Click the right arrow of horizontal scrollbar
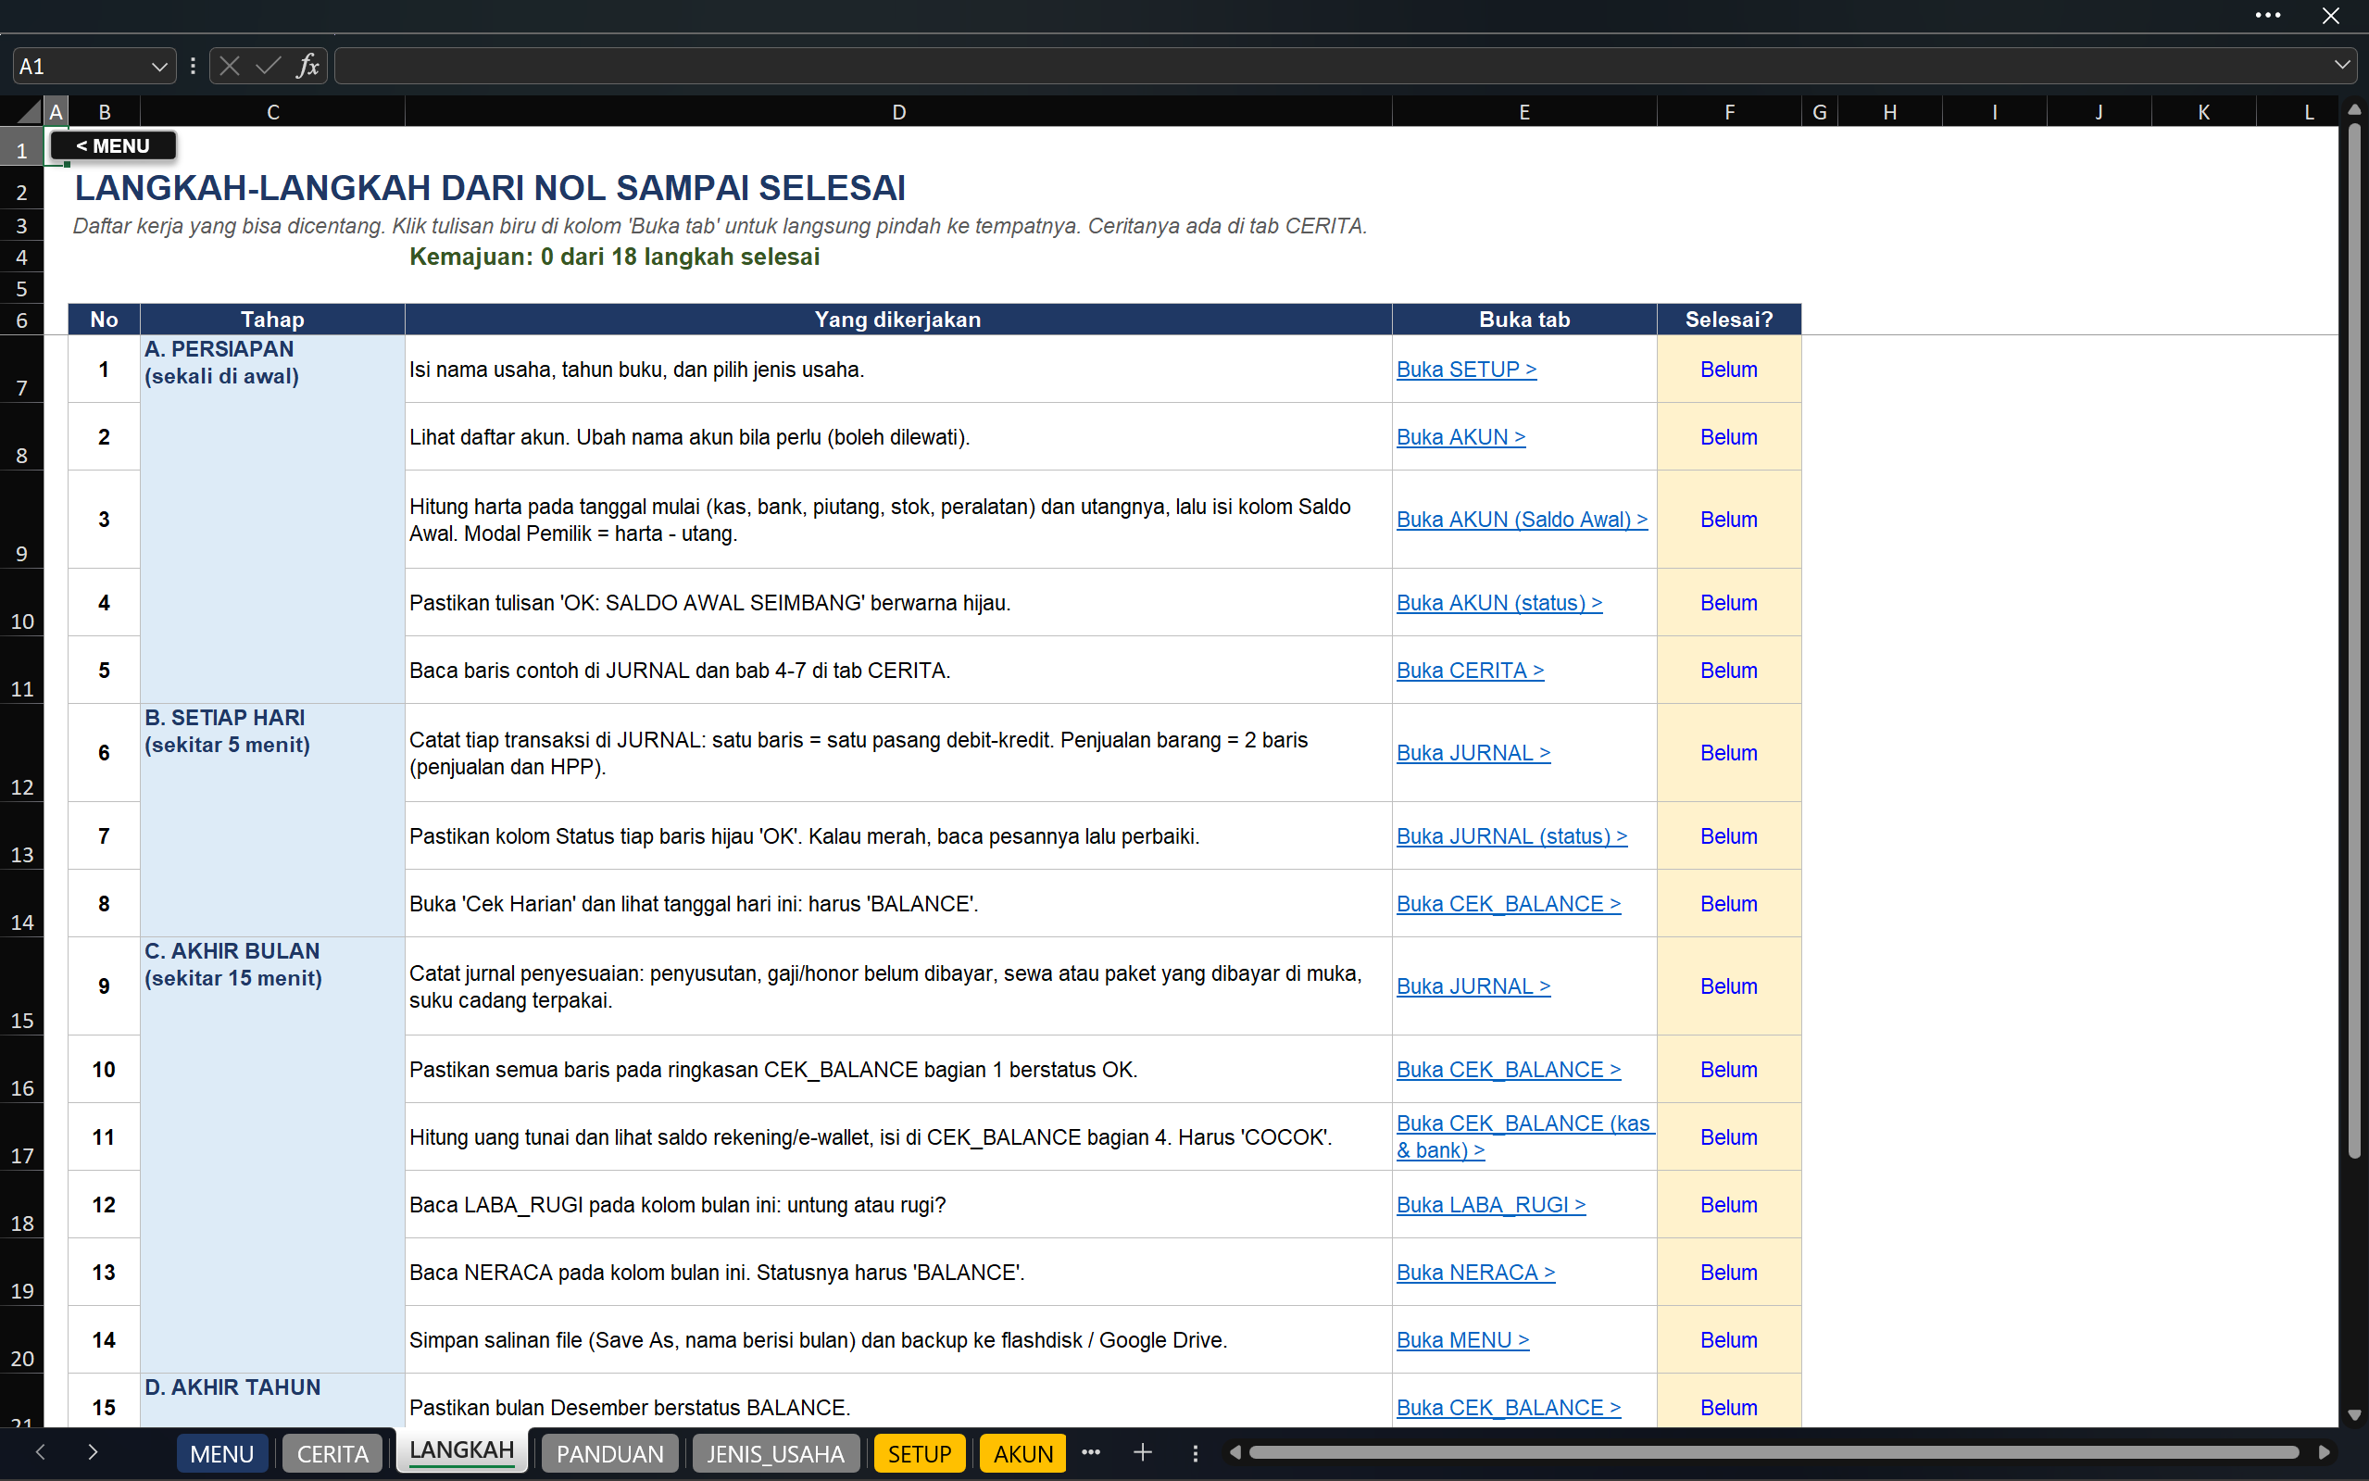Screen dimensions: 2369x1481 pyautogui.click(x=2323, y=1452)
